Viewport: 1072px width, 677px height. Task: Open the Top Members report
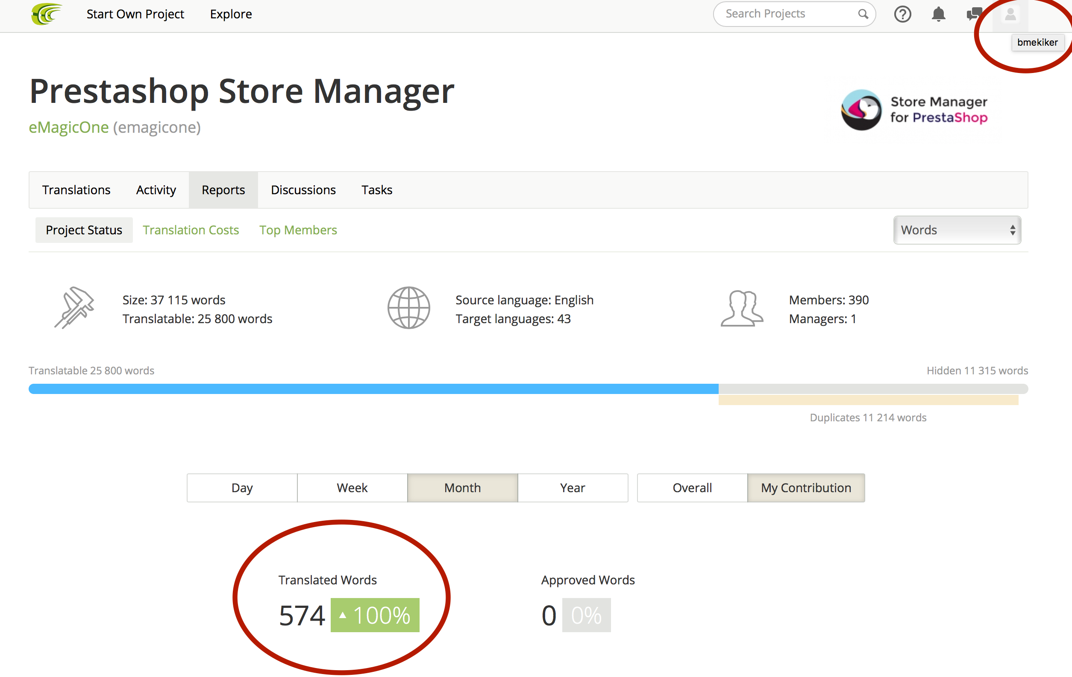(298, 230)
